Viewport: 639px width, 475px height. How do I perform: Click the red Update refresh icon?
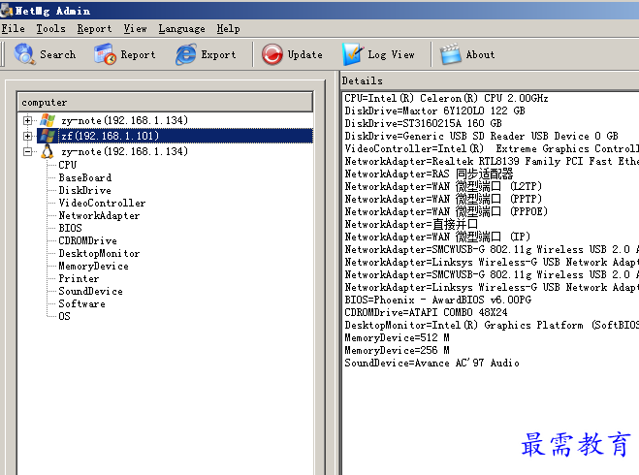click(272, 54)
